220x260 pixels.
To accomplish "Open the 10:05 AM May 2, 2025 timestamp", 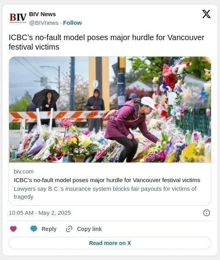I will (x=40, y=213).
